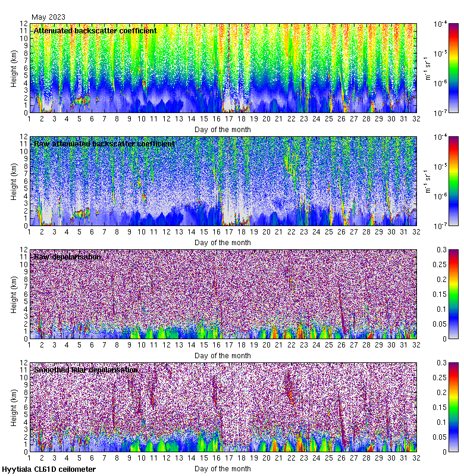Click "Day of the month" under bottom plot
The width and height of the screenshot is (464, 476).
tap(222, 468)
